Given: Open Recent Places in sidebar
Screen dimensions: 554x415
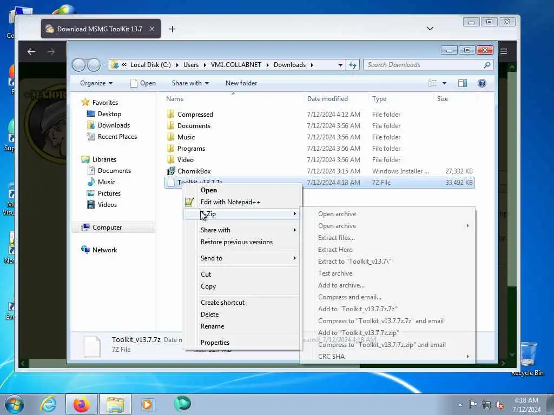Looking at the screenshot, I should [x=117, y=137].
